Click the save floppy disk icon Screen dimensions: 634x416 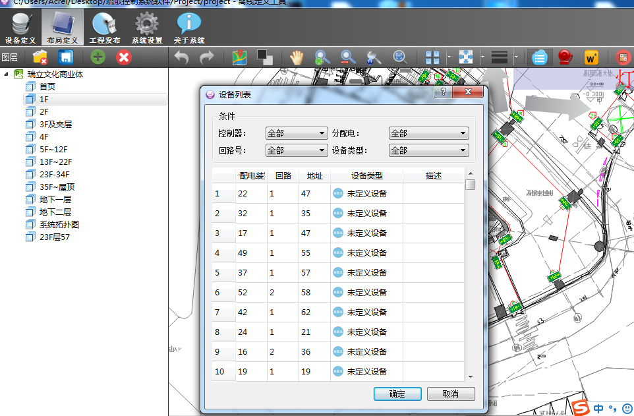point(65,57)
